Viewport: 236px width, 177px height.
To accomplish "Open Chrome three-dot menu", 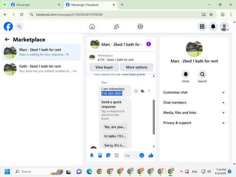I will (x=231, y=15).
